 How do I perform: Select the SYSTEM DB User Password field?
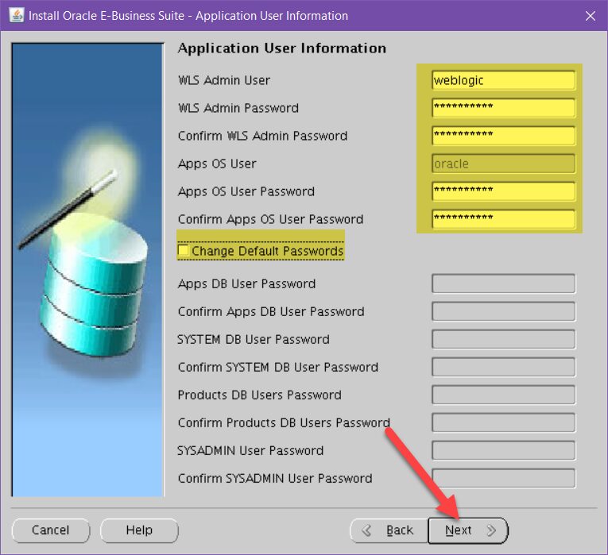(503, 340)
